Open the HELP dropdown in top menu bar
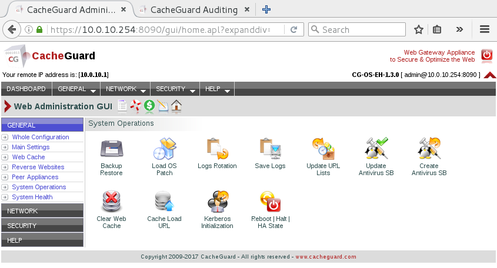The width and height of the screenshot is (497, 268). pos(217,89)
